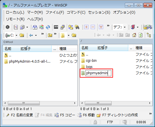
Task: Expand the chevron after the local Back arrow
Action: pyautogui.click(x=43, y=34)
